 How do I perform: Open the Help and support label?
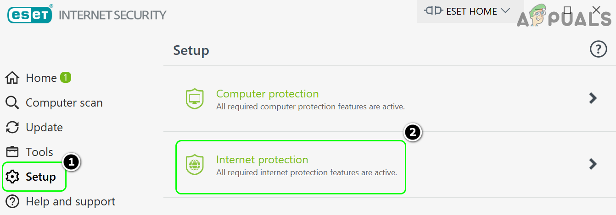[71, 202]
